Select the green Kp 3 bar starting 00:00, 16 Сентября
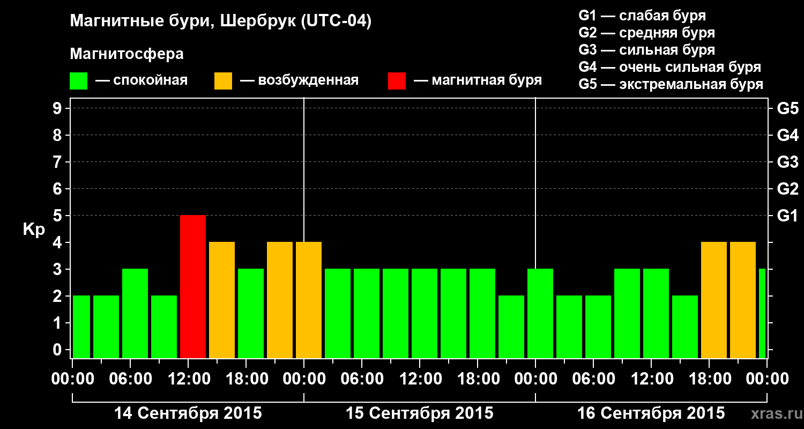The height and width of the screenshot is (429, 804). 540,313
